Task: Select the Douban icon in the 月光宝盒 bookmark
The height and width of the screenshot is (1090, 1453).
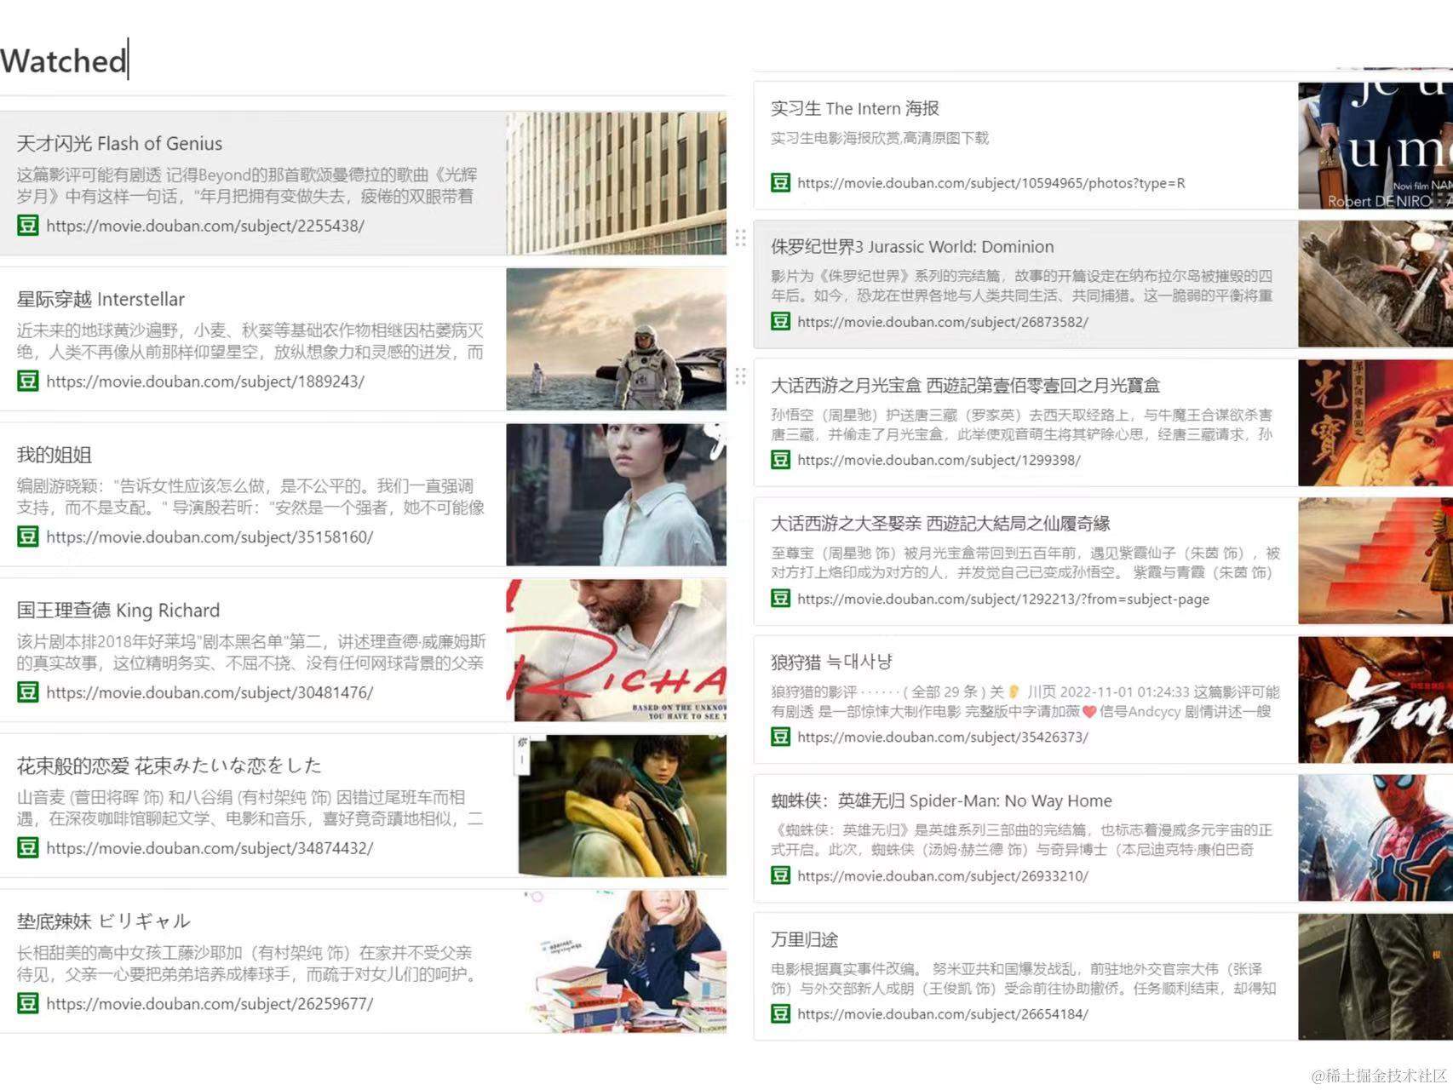Action: pos(780,460)
